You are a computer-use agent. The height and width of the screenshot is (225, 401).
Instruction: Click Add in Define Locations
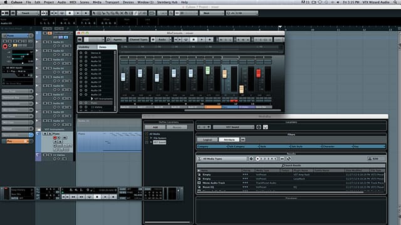[155, 127]
